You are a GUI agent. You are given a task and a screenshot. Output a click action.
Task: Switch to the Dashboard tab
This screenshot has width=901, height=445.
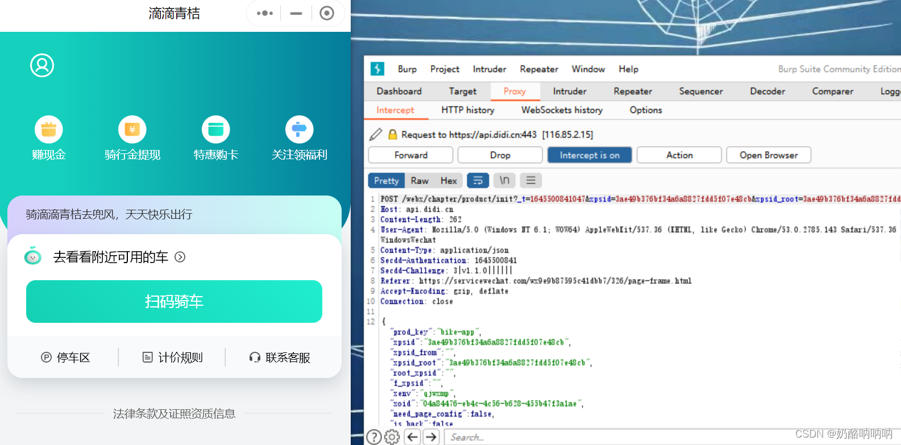399,91
